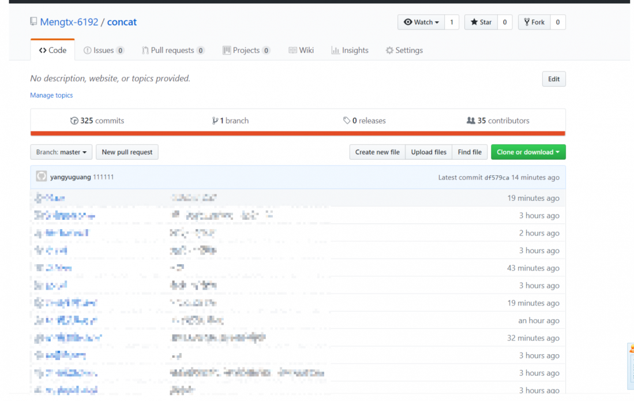Click the New pull request button
The height and width of the screenshot is (401, 634).
point(127,152)
